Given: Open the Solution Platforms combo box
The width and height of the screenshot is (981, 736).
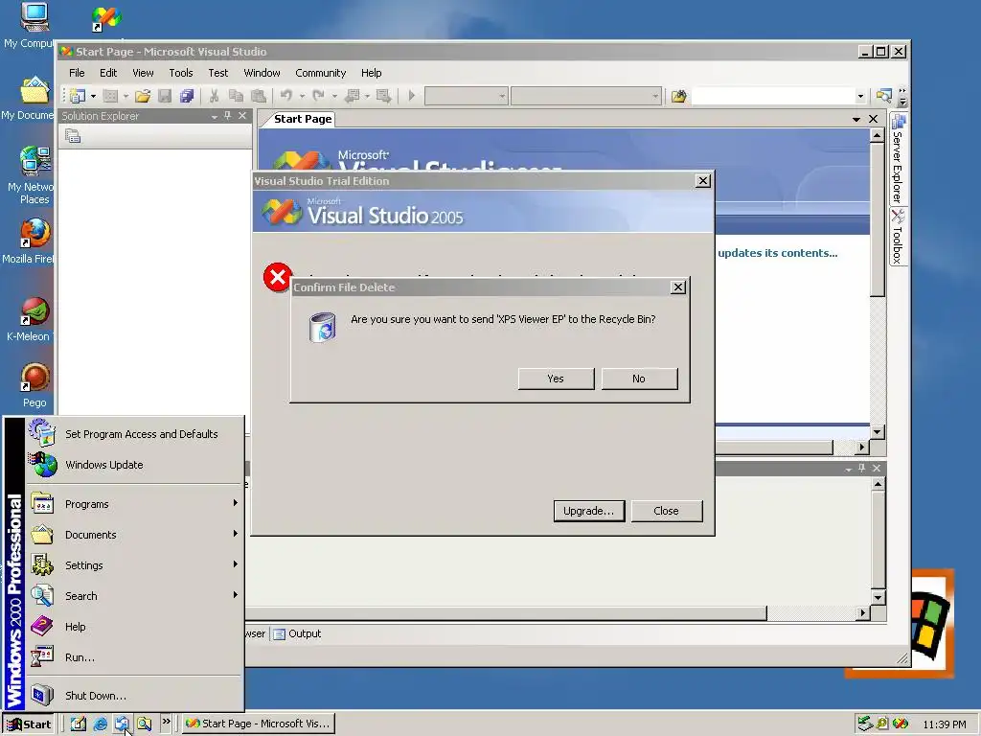Looking at the screenshot, I should pos(586,96).
